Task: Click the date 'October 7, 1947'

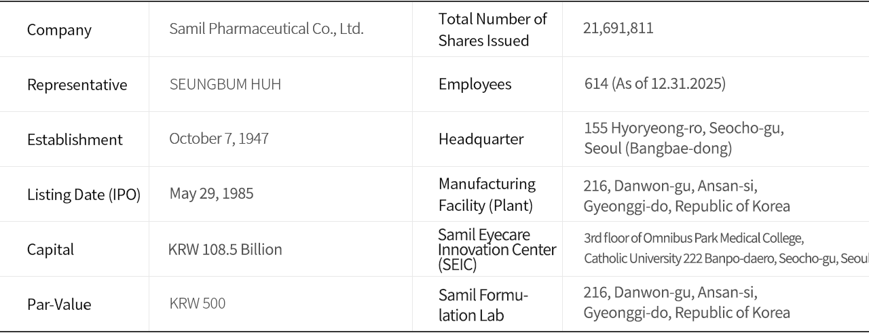Action: pyautogui.click(x=219, y=139)
